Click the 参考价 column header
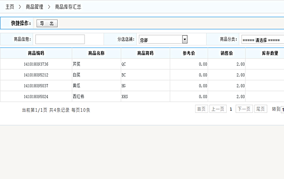Screen dimensions: 284x179 pos(189,53)
